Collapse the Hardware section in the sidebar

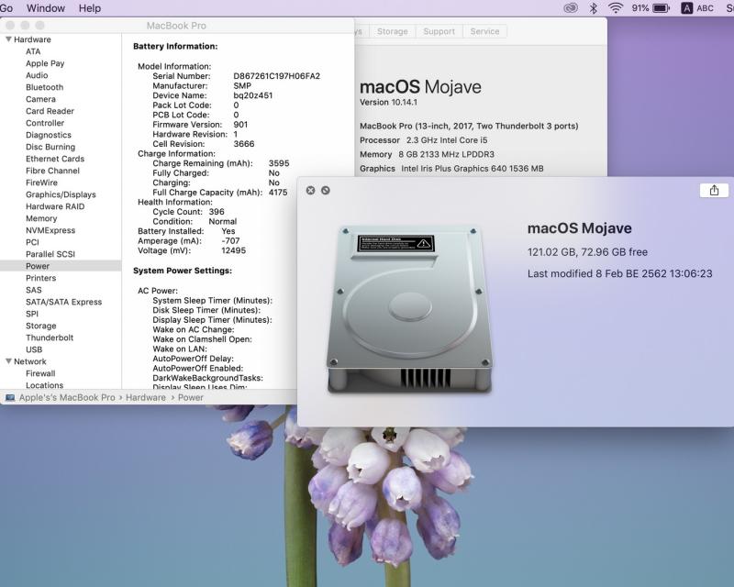pos(9,39)
